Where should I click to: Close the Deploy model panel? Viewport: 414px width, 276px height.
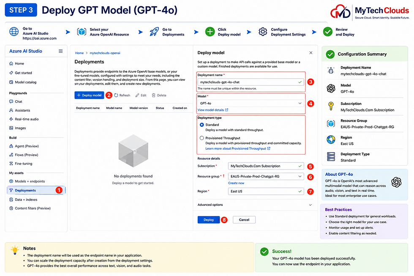click(311, 53)
